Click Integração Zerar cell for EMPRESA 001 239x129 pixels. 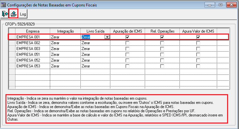(65, 37)
